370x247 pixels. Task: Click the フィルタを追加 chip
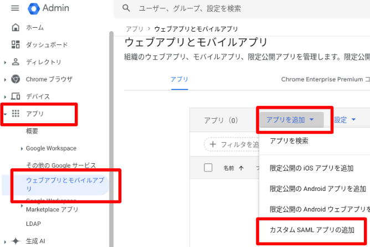pos(232,144)
